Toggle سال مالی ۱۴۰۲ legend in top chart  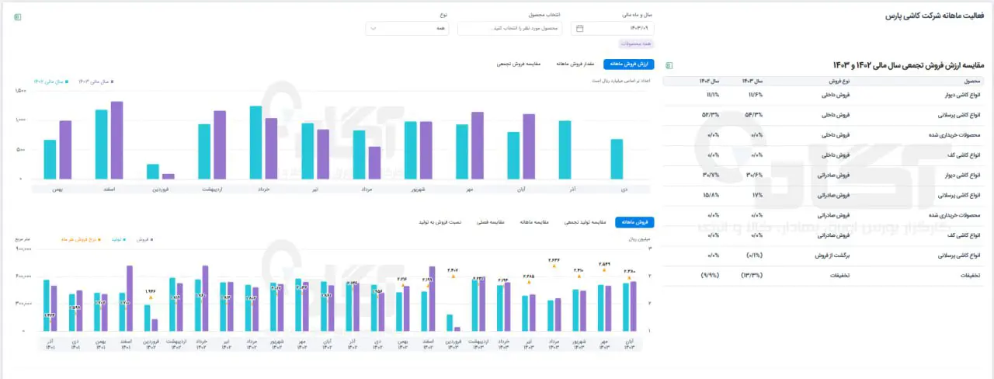51,80
